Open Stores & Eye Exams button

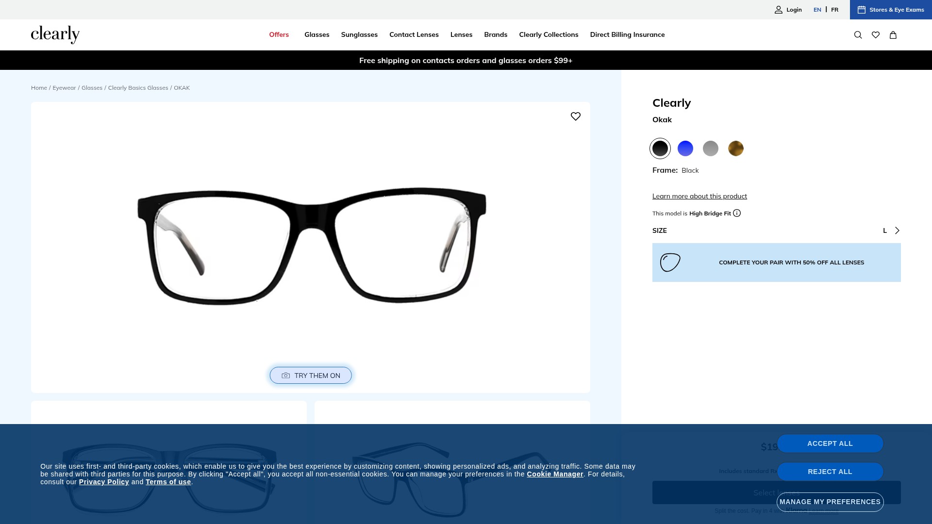point(891,10)
